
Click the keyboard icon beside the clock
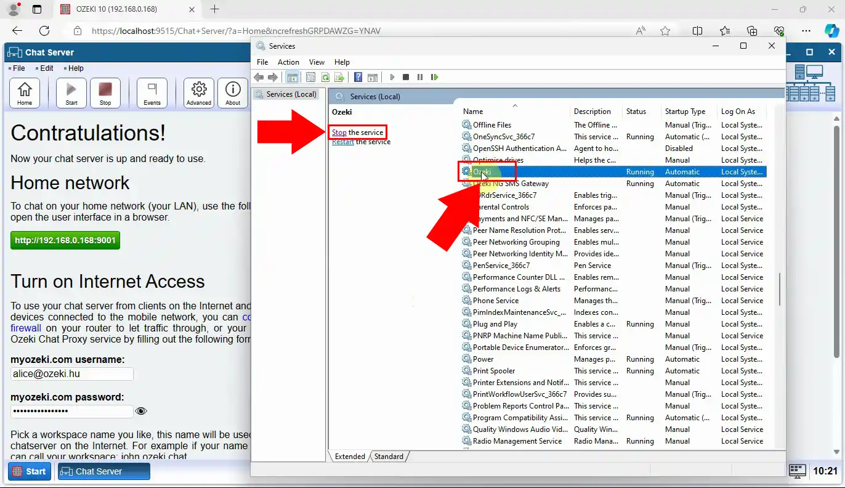(798, 471)
